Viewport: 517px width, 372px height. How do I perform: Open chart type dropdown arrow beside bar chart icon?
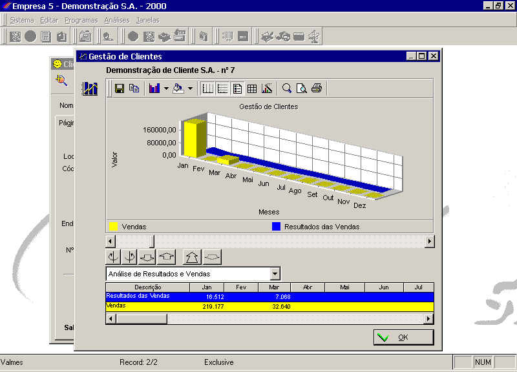pos(166,88)
